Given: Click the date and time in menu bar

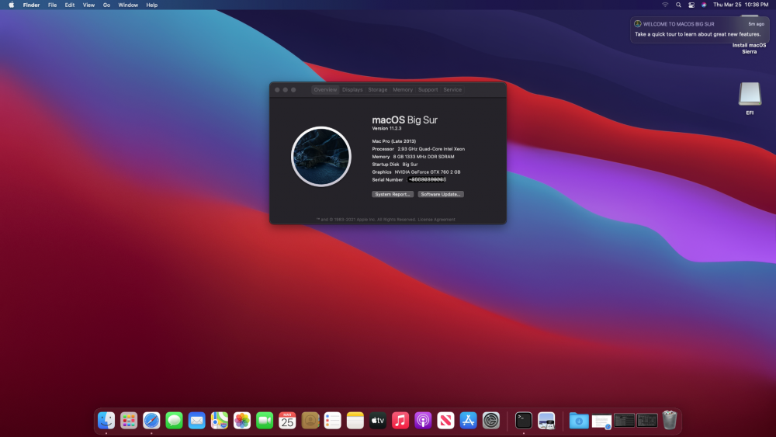Looking at the screenshot, I should click(740, 5).
